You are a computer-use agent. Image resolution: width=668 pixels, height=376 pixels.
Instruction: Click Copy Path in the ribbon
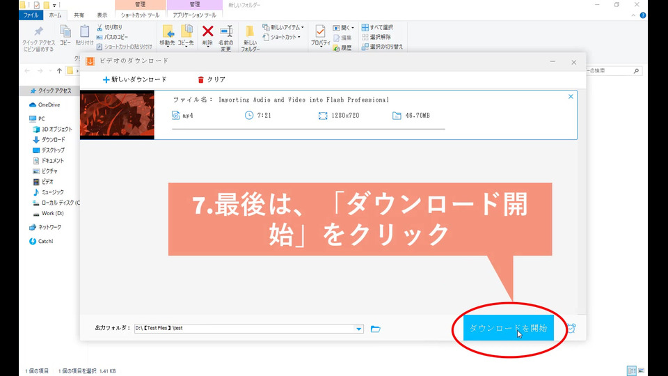pos(112,37)
